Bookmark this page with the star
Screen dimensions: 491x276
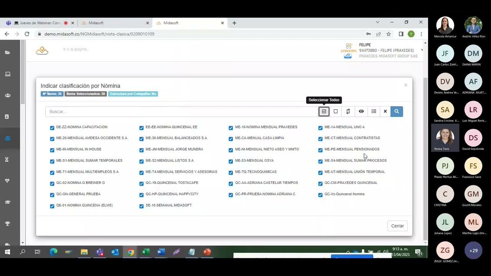click(x=389, y=34)
